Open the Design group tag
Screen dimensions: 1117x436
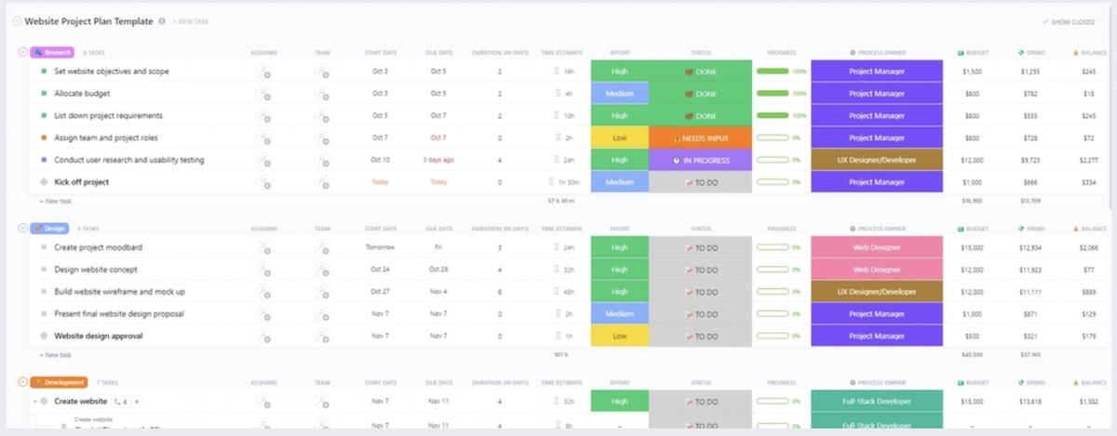coord(50,228)
